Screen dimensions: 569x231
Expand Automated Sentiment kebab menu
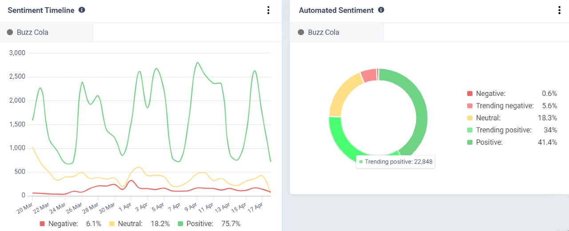click(x=559, y=10)
